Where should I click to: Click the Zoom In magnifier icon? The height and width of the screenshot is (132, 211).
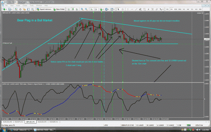(82, 9)
